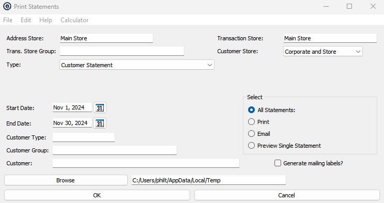The width and height of the screenshot is (384, 203).
Task: Choose the Email radio option
Action: [x=251, y=134]
